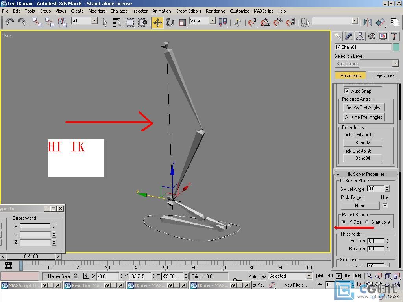Toggle the Use pick target checkbox
Image resolution: width=403 pixels, height=302 pixels.
(385, 205)
